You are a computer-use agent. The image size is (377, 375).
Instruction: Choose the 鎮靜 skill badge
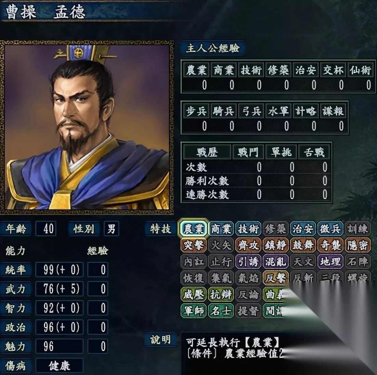pos(275,245)
